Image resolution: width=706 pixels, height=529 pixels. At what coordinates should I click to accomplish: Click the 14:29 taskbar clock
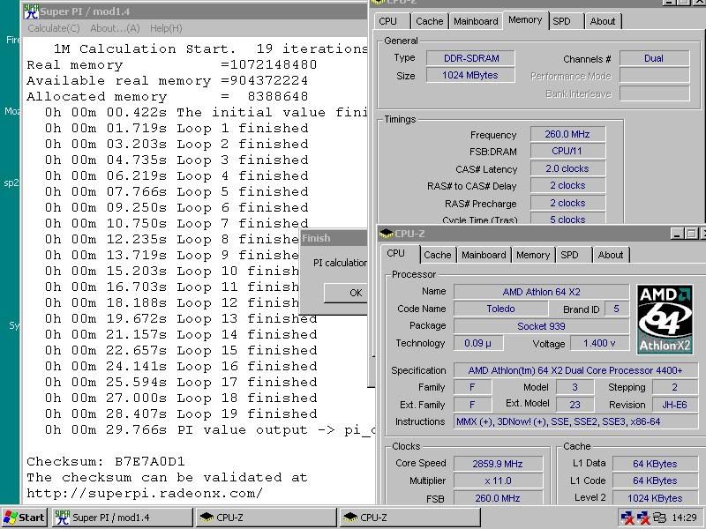click(x=684, y=518)
